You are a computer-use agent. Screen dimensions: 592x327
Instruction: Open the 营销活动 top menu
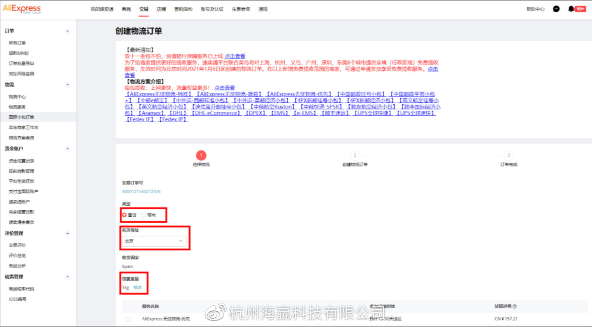click(183, 9)
